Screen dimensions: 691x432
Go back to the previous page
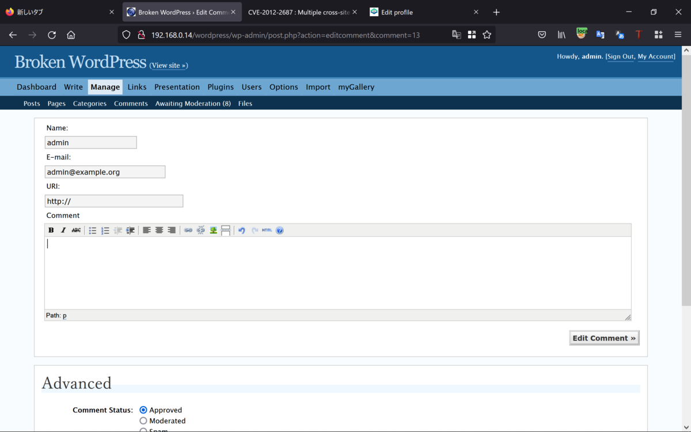tap(13, 35)
